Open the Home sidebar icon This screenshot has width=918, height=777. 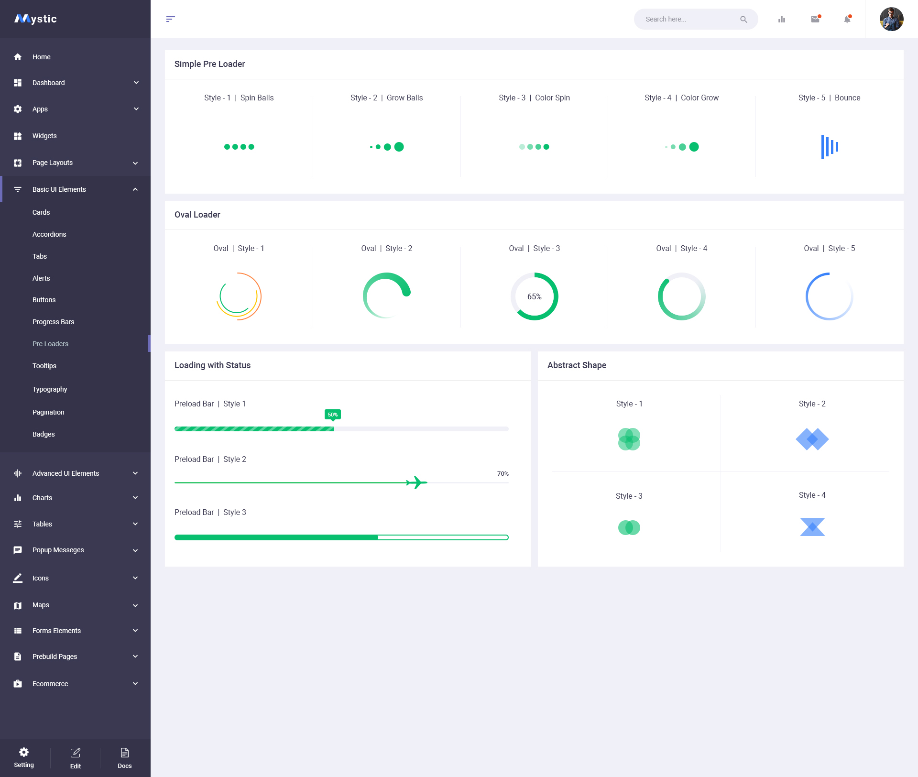(x=18, y=57)
